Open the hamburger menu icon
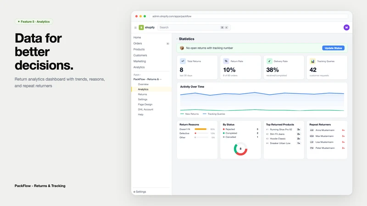The height and width of the screenshot is (206, 367). (135, 27)
